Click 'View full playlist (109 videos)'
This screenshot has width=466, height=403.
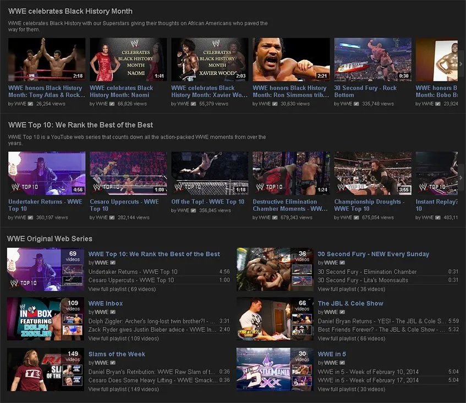tap(124, 339)
